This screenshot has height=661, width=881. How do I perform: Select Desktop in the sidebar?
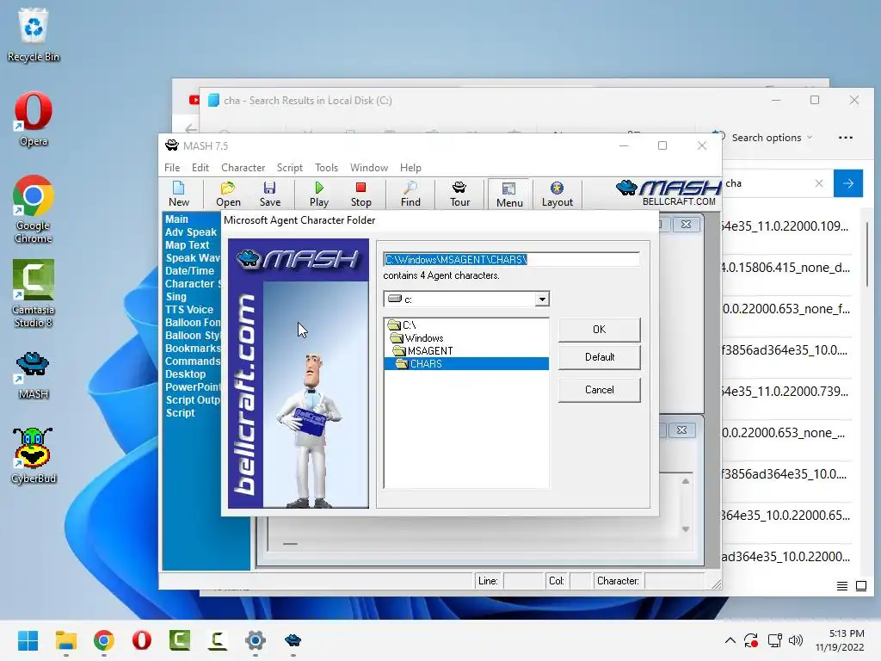click(x=186, y=374)
